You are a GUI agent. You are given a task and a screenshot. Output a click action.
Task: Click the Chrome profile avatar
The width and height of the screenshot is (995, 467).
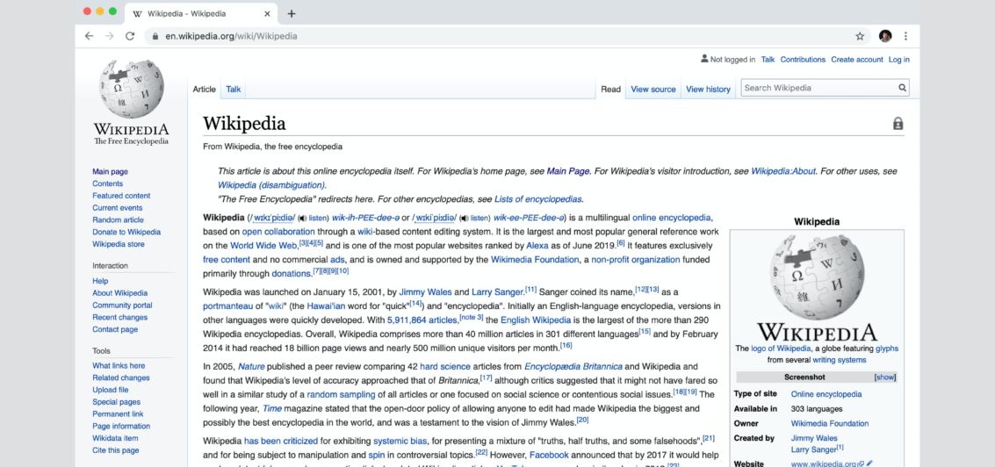click(885, 36)
